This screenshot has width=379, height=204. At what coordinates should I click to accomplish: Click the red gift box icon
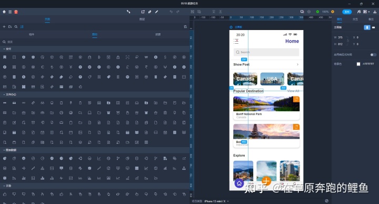point(16,12)
